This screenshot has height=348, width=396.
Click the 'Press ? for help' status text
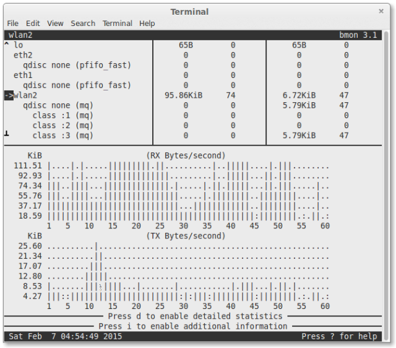pos(339,336)
